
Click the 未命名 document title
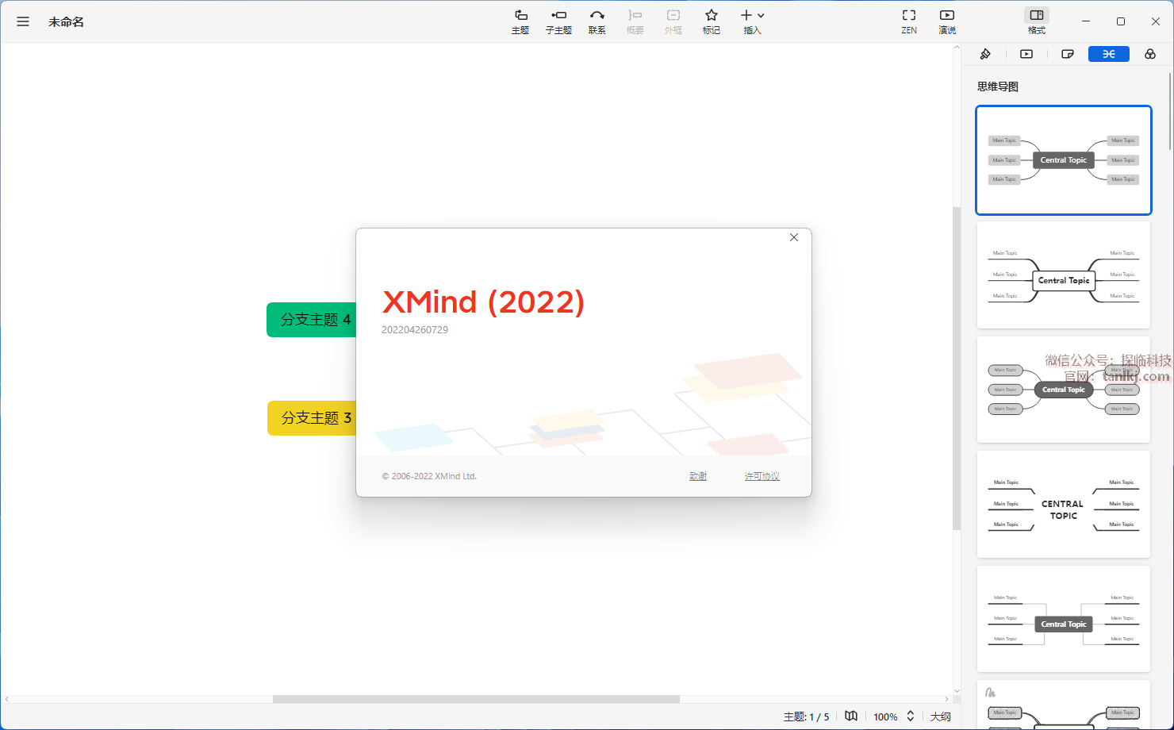[66, 22]
